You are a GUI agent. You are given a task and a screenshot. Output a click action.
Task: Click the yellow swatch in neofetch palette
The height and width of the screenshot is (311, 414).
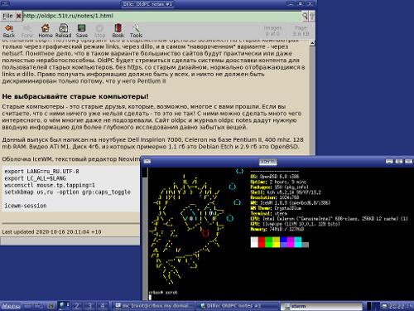pos(276,242)
